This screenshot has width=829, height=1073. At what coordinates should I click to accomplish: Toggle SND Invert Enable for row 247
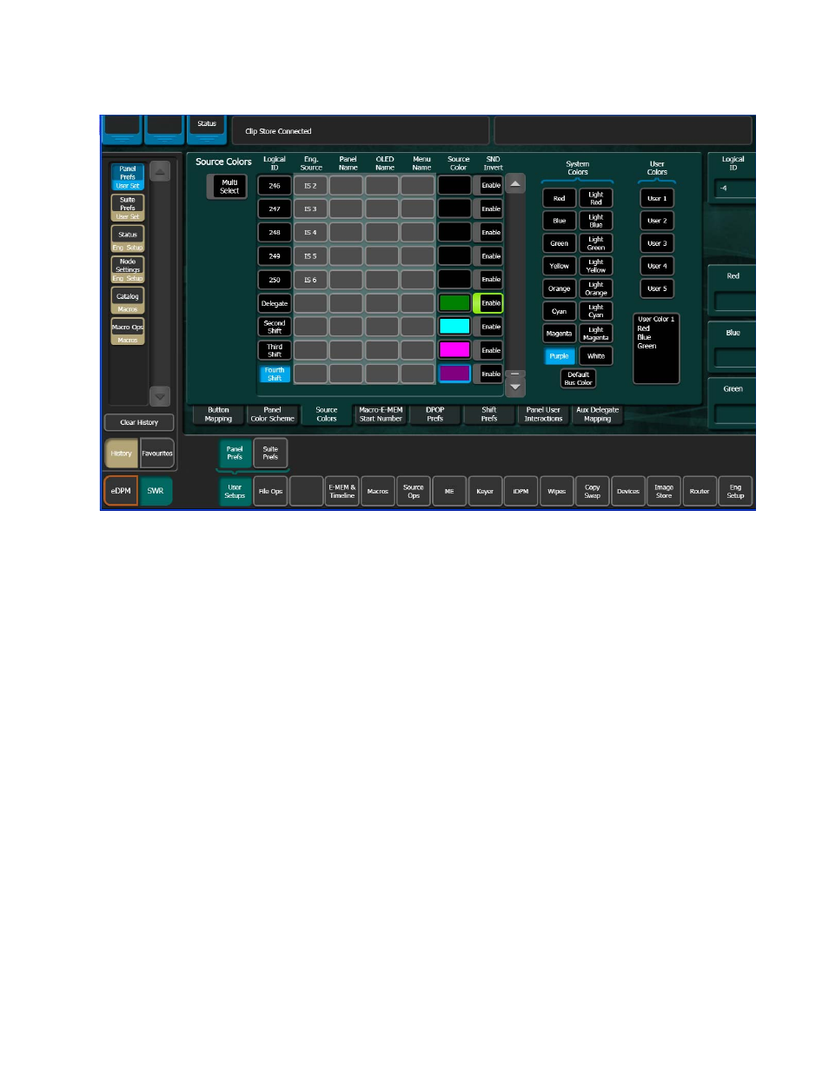pos(489,209)
